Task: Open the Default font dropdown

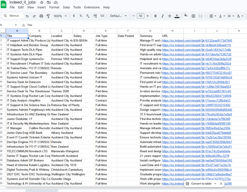Action: point(118,16)
